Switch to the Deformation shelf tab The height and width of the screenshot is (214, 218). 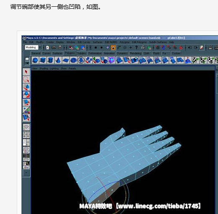(95, 53)
